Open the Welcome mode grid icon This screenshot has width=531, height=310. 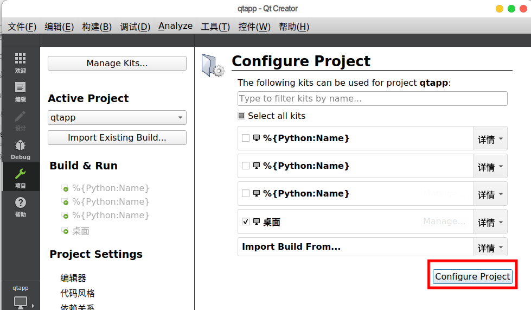(x=20, y=59)
